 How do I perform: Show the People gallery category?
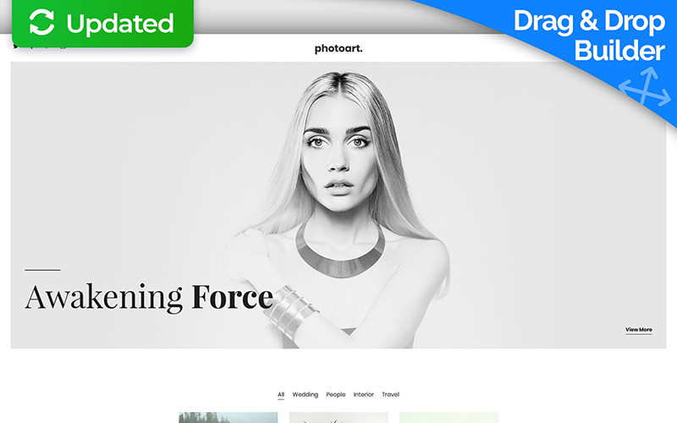point(336,394)
